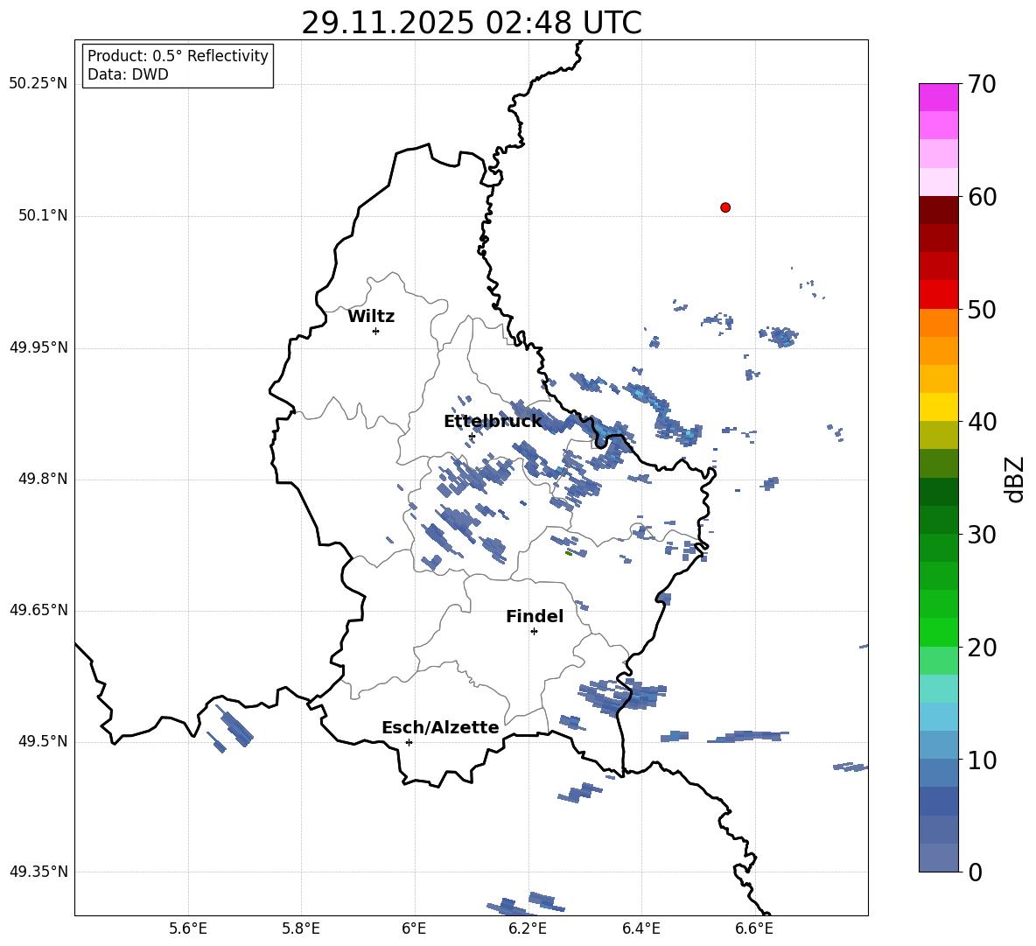This screenshot has height=946, width=1036.
Task: Pick the magenta swatch atop the colorbar
Action: (938, 98)
